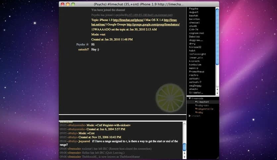Select member Psychs in the user list
The image size is (277, 160).
(x=194, y=9)
